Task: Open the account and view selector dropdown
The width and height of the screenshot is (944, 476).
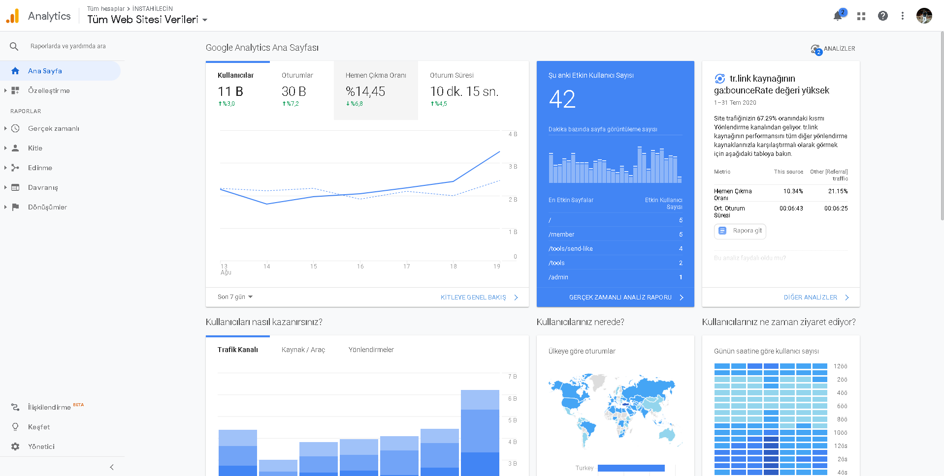Action: coord(147,20)
